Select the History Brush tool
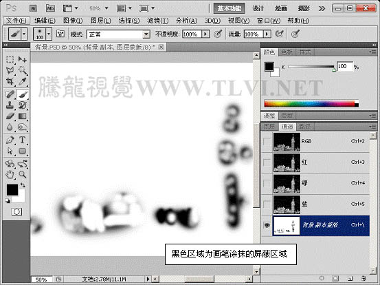 (x=22, y=105)
